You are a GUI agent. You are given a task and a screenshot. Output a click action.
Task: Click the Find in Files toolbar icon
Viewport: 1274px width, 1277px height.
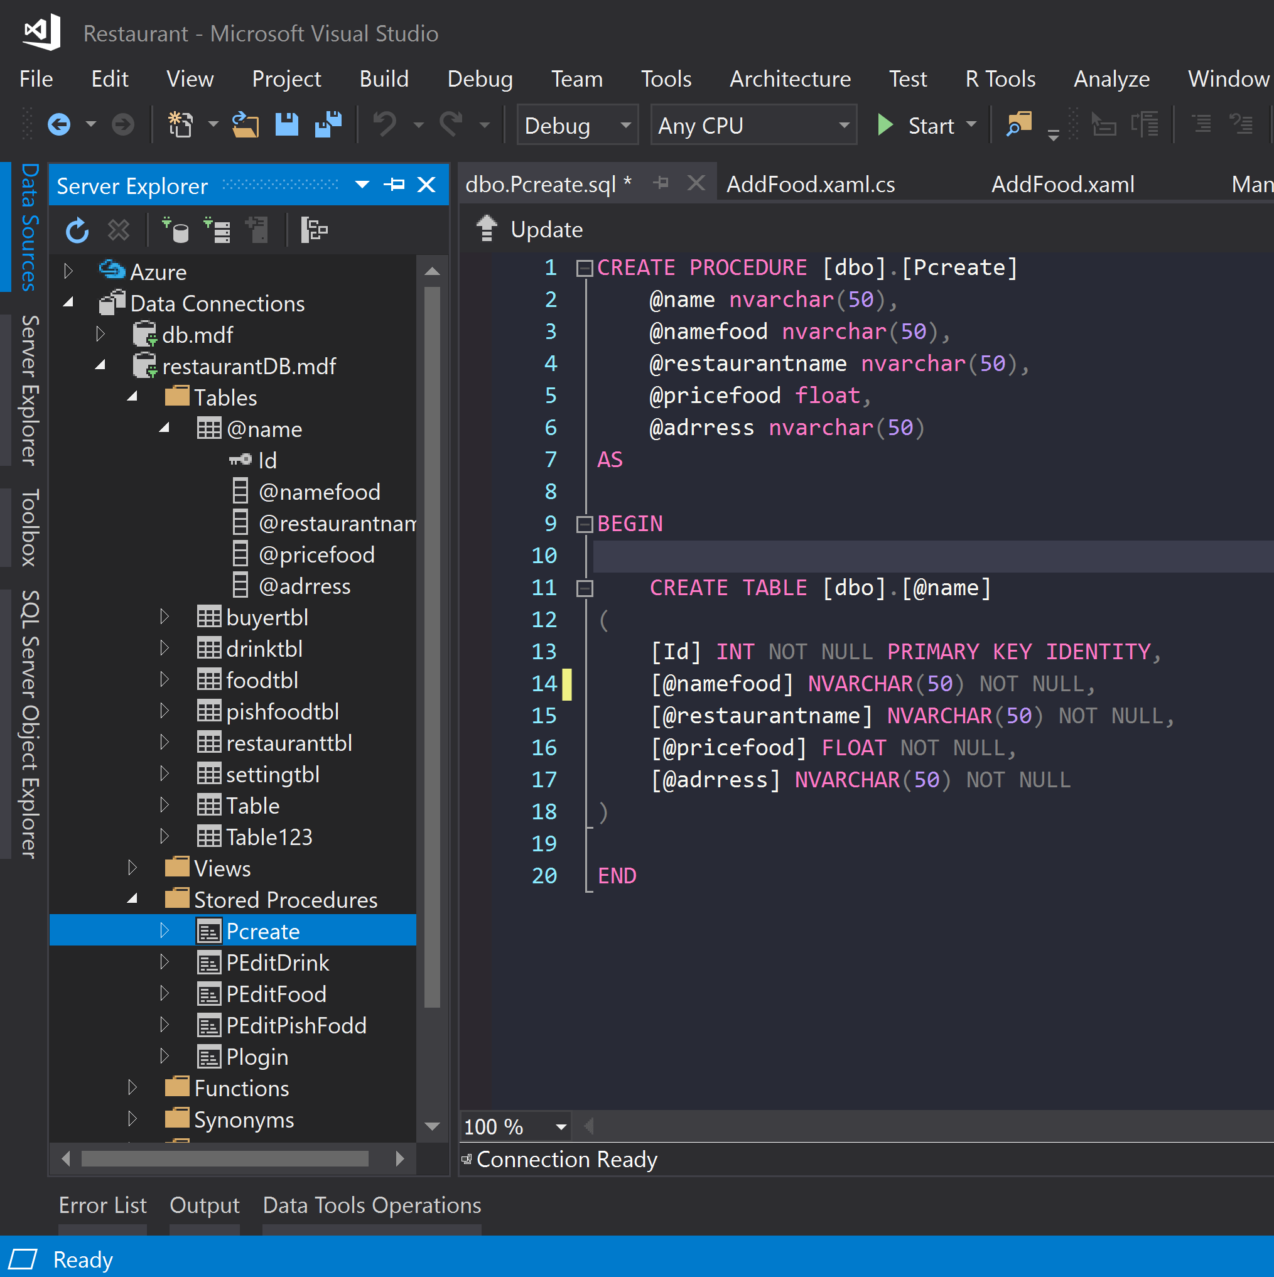[x=1018, y=124]
